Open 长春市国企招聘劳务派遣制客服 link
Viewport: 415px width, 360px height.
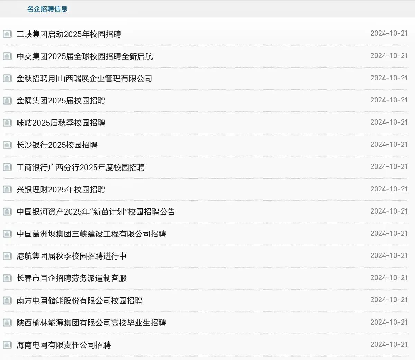(72, 278)
